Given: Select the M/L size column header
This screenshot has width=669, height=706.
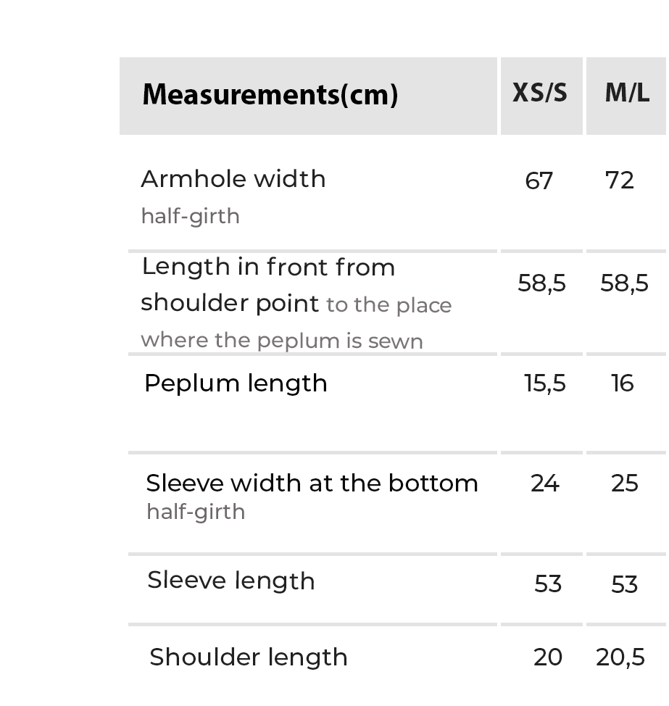Looking at the screenshot, I should [627, 94].
